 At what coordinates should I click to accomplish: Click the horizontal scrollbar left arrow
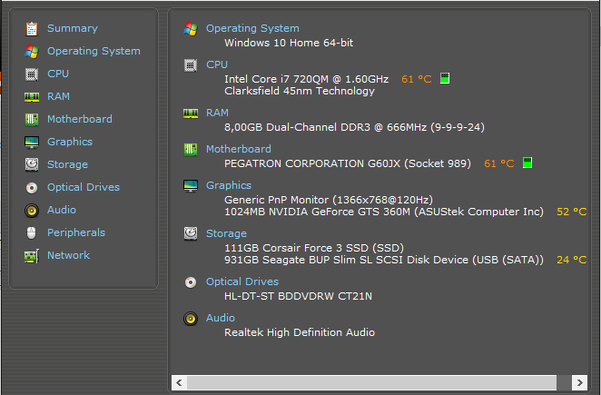(179, 382)
